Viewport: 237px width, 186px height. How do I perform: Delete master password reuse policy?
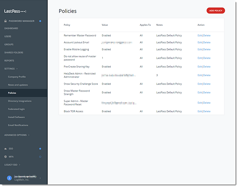[207, 58]
